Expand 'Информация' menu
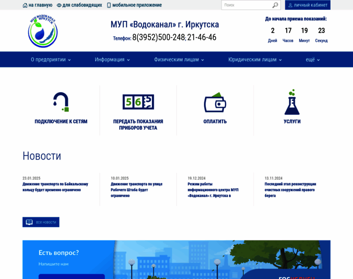The image size is (353, 279). coord(112,60)
